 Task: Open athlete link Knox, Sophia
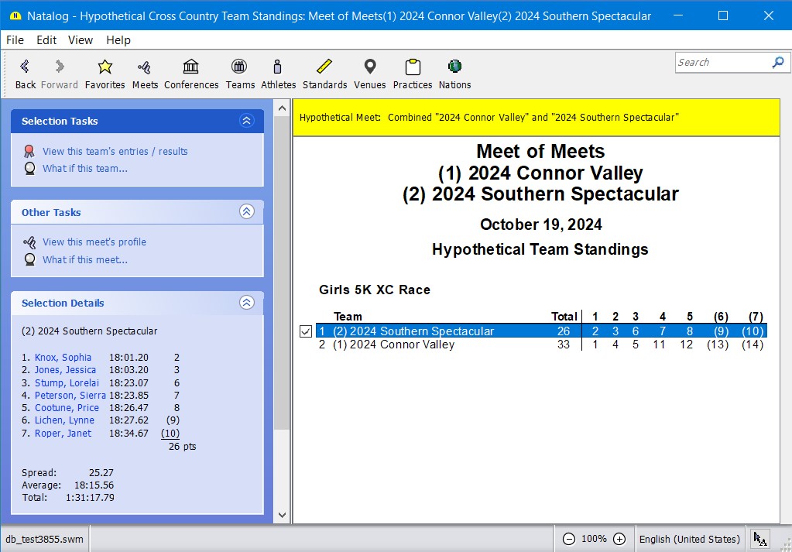(x=63, y=358)
